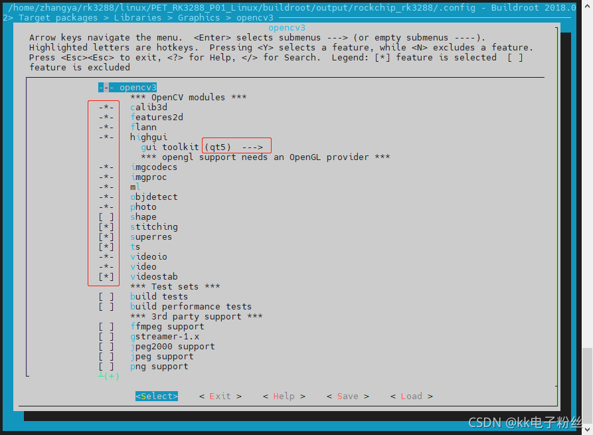The height and width of the screenshot is (435, 593).
Task: Select the calib3d module row
Action: tap(133, 108)
